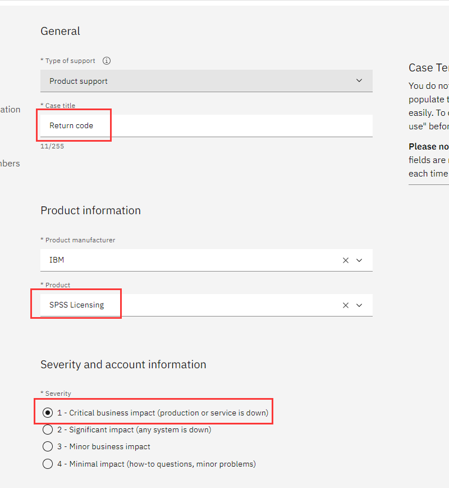Choose severity 3 - Minor business impact
This screenshot has height=488, width=449.
click(x=48, y=447)
